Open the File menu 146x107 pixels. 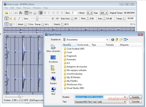[6, 8]
